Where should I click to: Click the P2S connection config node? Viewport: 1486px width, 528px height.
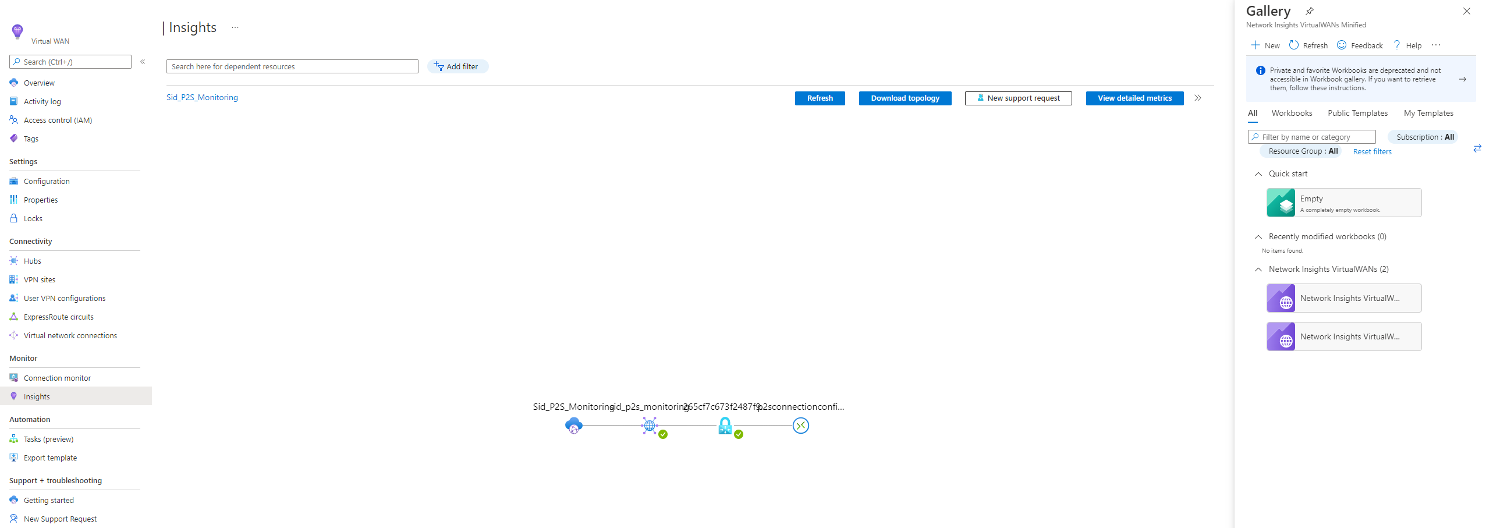coord(801,426)
